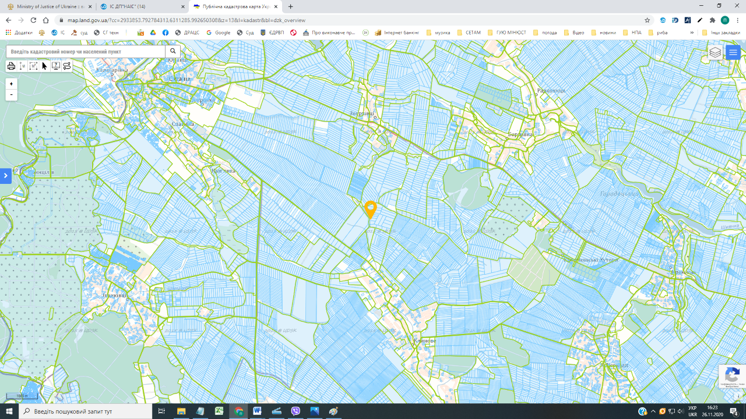Open the СГ техн bookmark
The width and height of the screenshot is (746, 419).
click(106, 33)
